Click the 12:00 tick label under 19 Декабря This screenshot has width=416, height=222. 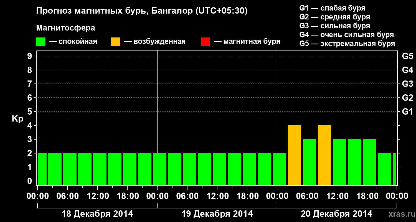217,196
